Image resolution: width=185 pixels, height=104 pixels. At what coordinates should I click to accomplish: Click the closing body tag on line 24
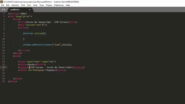pos(17,79)
